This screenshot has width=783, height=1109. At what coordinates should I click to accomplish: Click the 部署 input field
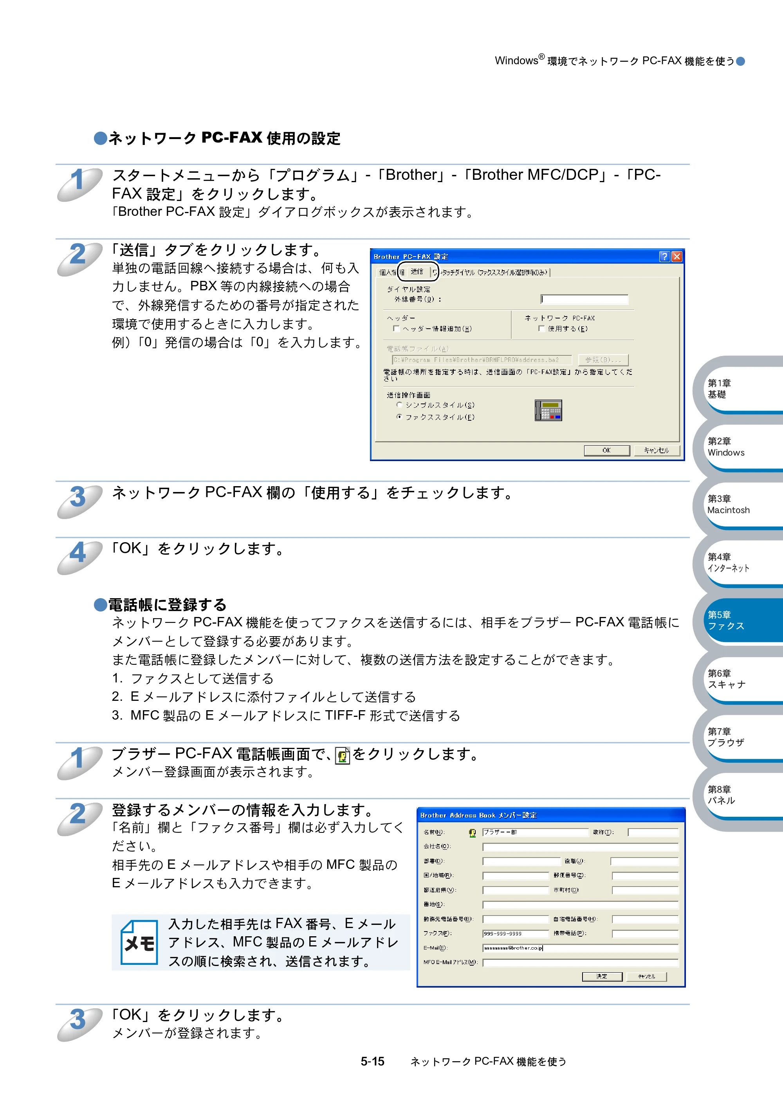(x=521, y=861)
